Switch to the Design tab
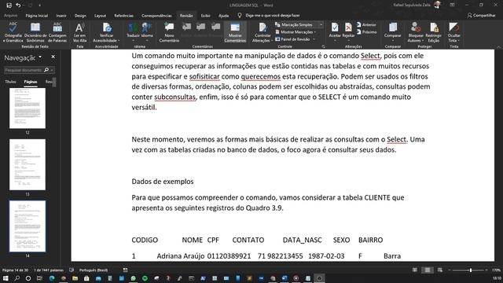Screen dimensions: 503x283 tap(80, 16)
